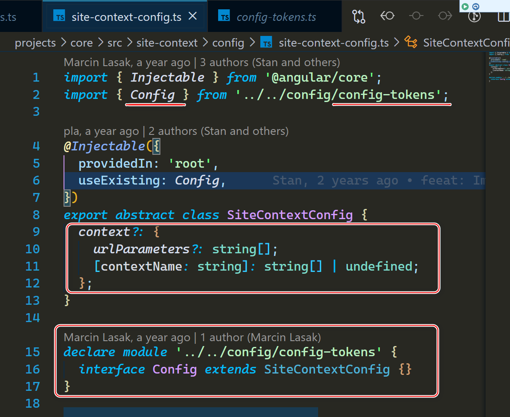Open the site-context-config.ts breadcrumb segment

tap(334, 43)
